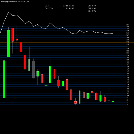Select the 264 price axis label
The height and width of the screenshot is (134, 134).
click(128, 38)
